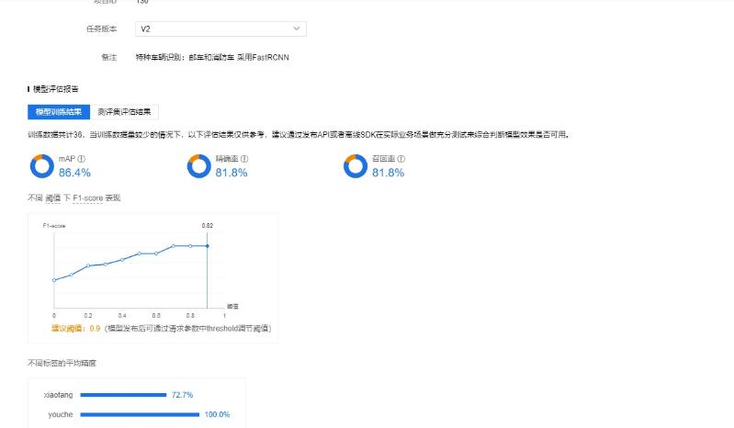Click the xiaofang 72.7% accuracy bar
734x428 pixels.
pyautogui.click(x=123, y=395)
